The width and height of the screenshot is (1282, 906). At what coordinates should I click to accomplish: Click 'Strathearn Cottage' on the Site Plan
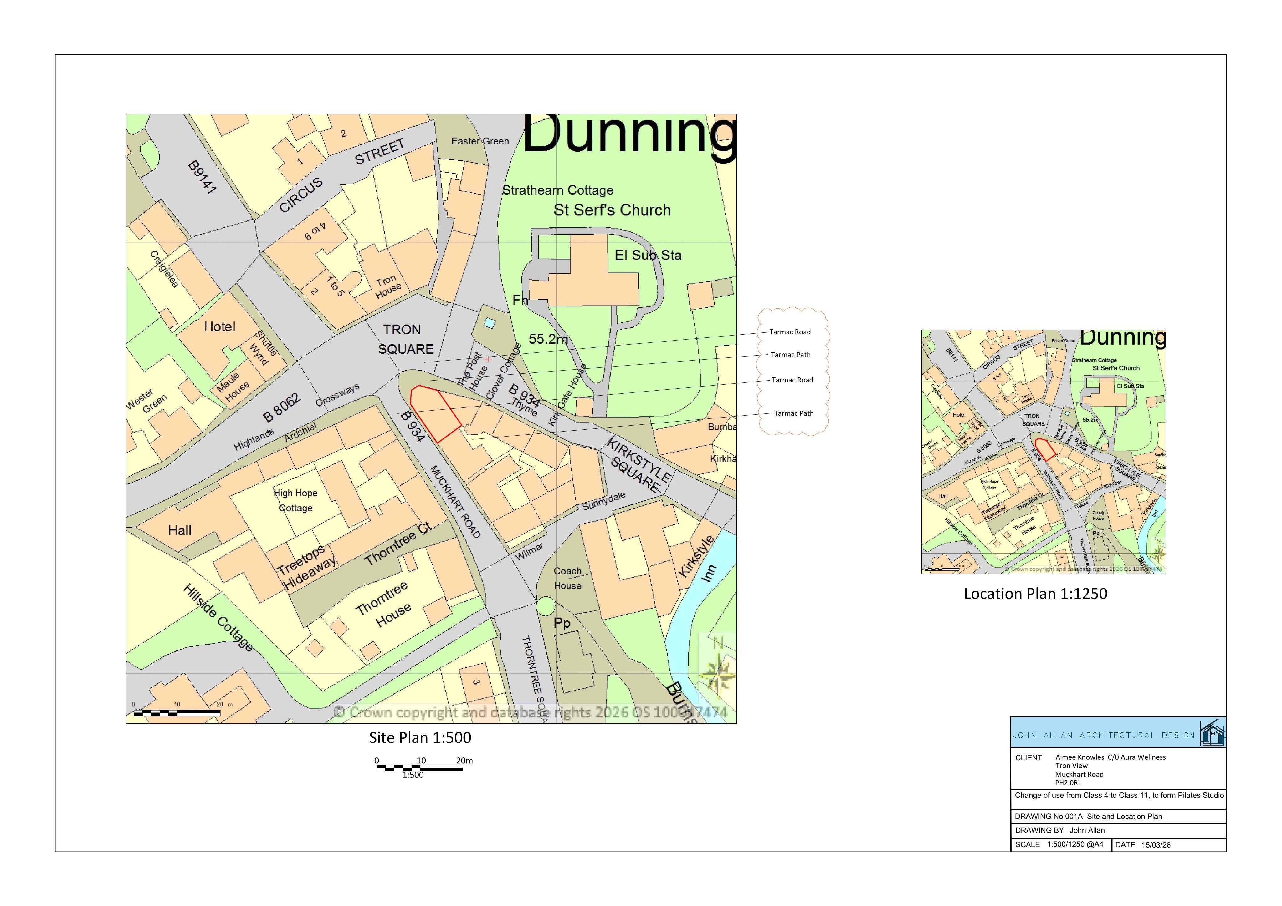[558, 190]
